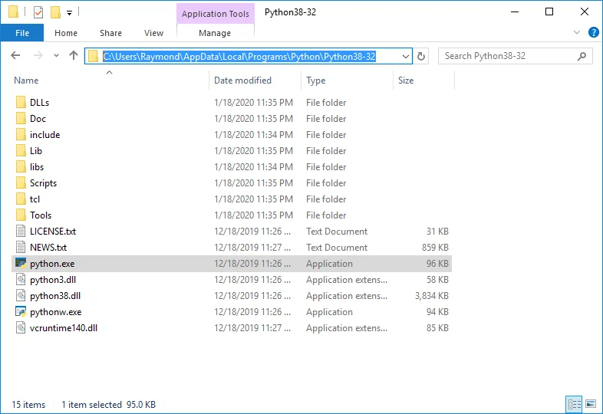603x414 pixels.
Task: Switch to the View ribbon tab
Action: [153, 33]
